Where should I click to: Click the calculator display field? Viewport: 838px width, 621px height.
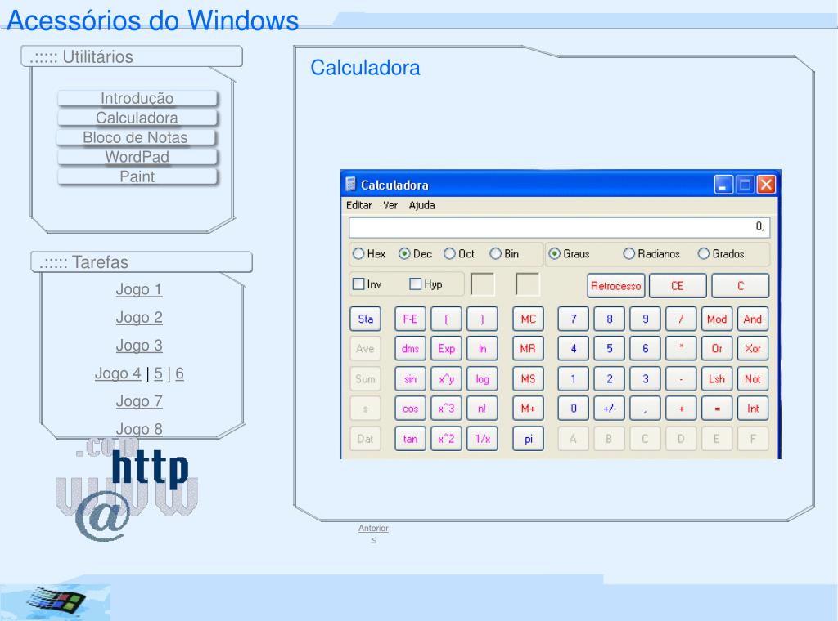click(559, 227)
